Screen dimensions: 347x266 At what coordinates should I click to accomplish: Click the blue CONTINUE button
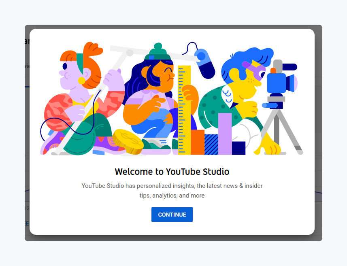coord(172,215)
